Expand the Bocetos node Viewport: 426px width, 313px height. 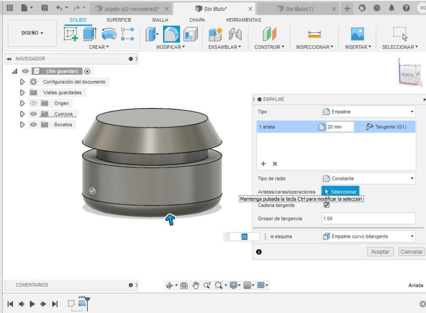22,125
